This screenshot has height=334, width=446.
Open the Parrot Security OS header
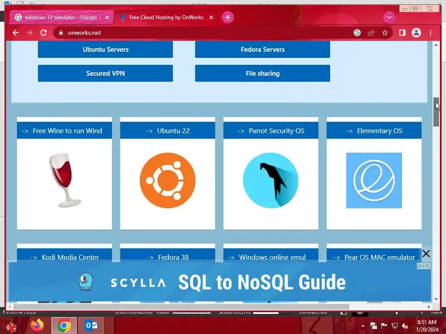pyautogui.click(x=271, y=130)
